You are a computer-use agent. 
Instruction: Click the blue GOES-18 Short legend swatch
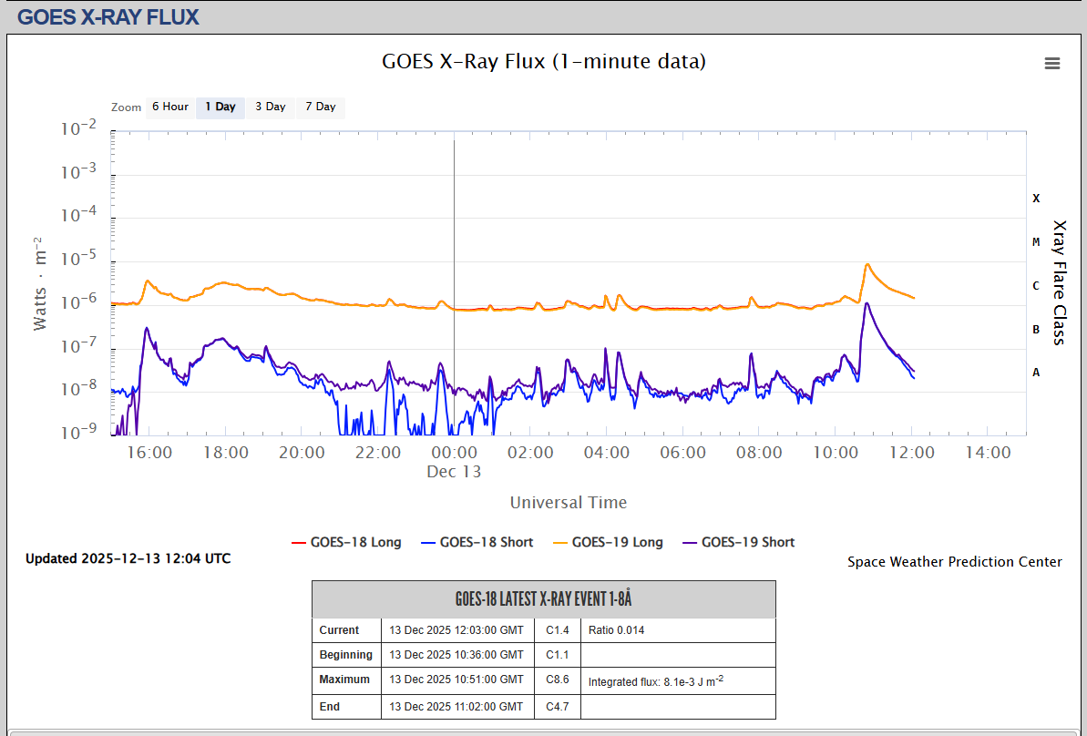[426, 543]
